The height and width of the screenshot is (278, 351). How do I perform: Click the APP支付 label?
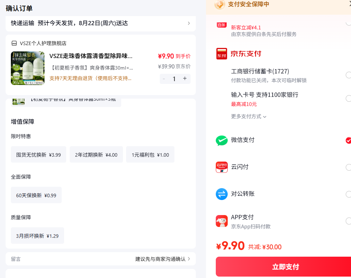point(242,217)
